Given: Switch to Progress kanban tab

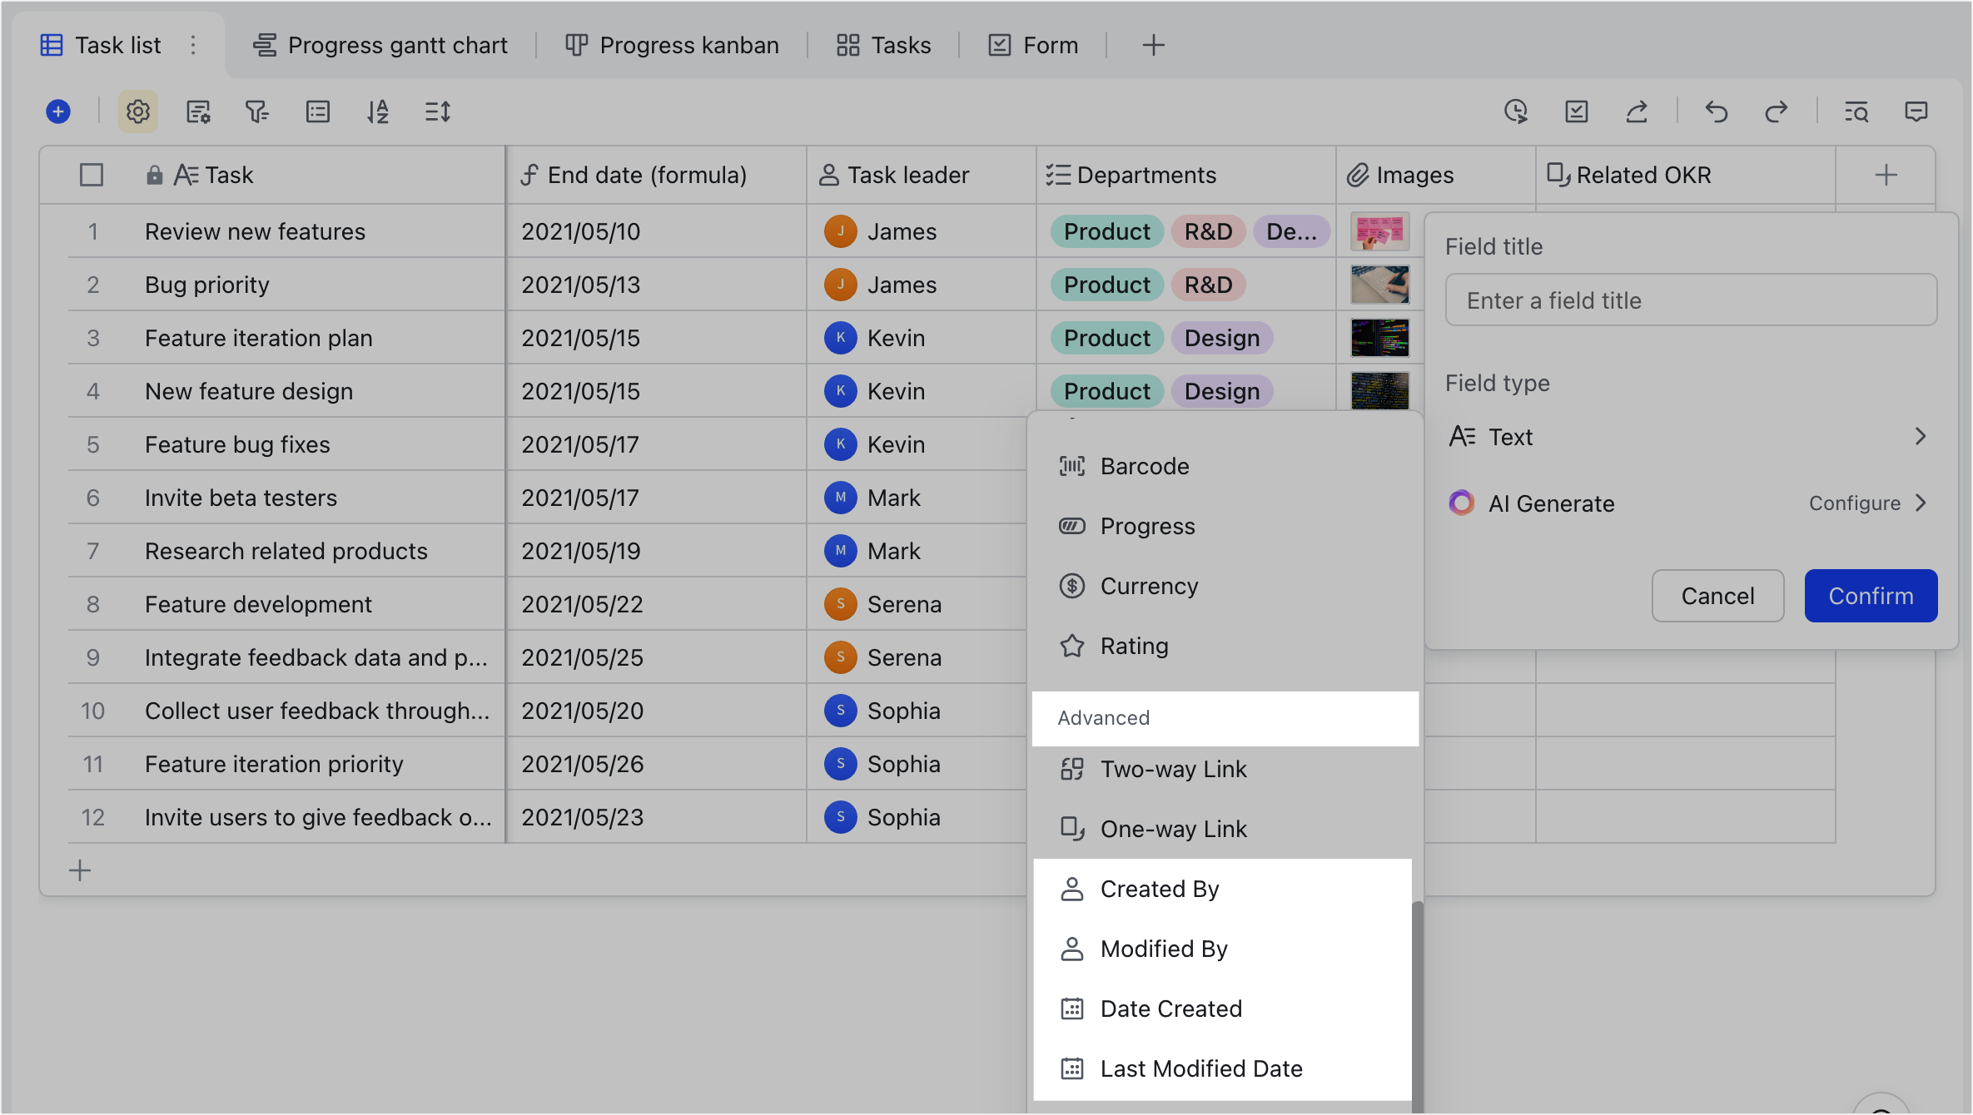Looking at the screenshot, I should [673, 45].
